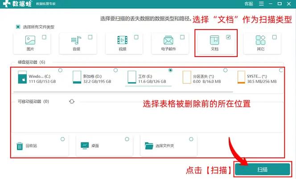Select the 选择文件夹 radio button
This screenshot has height=179, width=296.
(x=191, y=139)
